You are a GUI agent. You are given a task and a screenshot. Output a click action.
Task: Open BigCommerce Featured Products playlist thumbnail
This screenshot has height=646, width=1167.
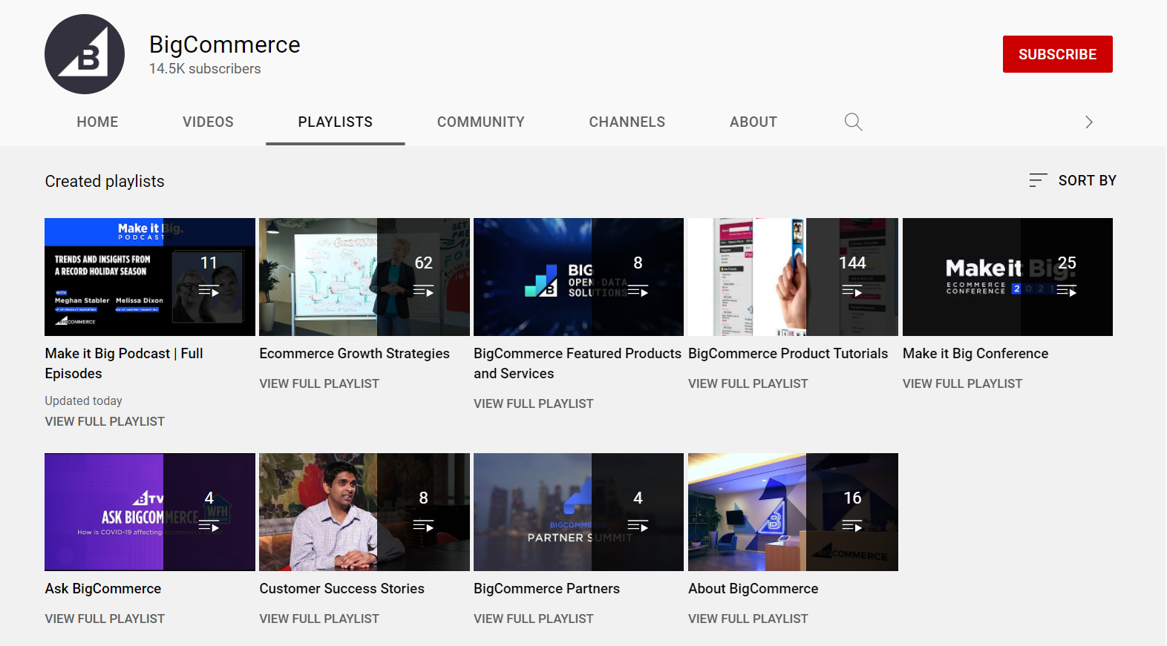(578, 277)
